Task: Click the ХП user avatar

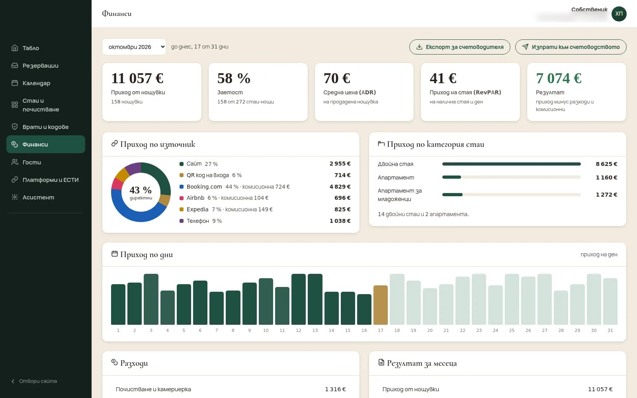Action: click(619, 14)
